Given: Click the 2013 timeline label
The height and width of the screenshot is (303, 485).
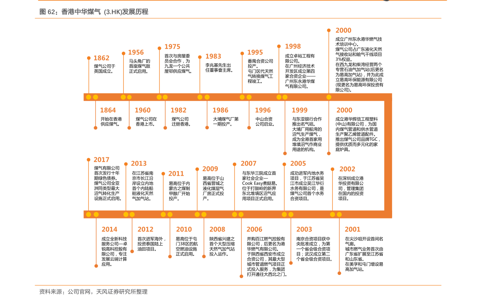Looking at the screenshot, I should 138,163.
